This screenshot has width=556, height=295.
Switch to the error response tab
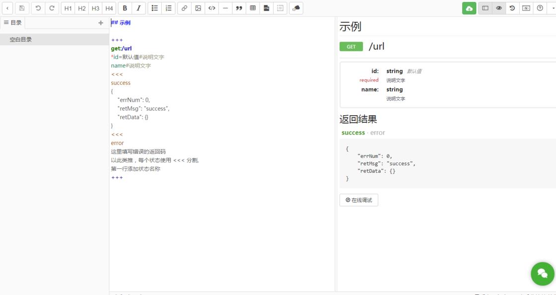(378, 133)
